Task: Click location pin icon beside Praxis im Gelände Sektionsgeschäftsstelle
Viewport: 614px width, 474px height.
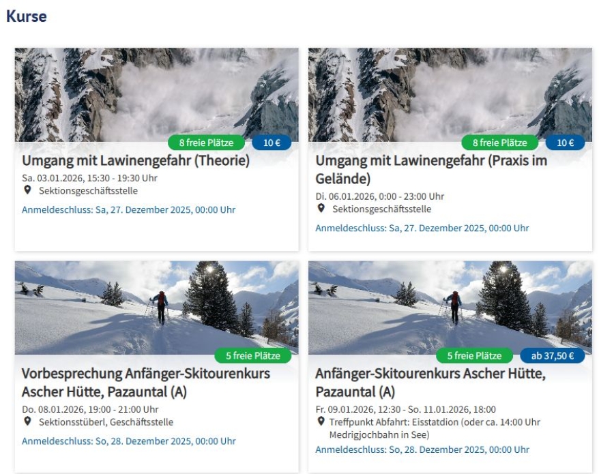Action: click(x=321, y=209)
